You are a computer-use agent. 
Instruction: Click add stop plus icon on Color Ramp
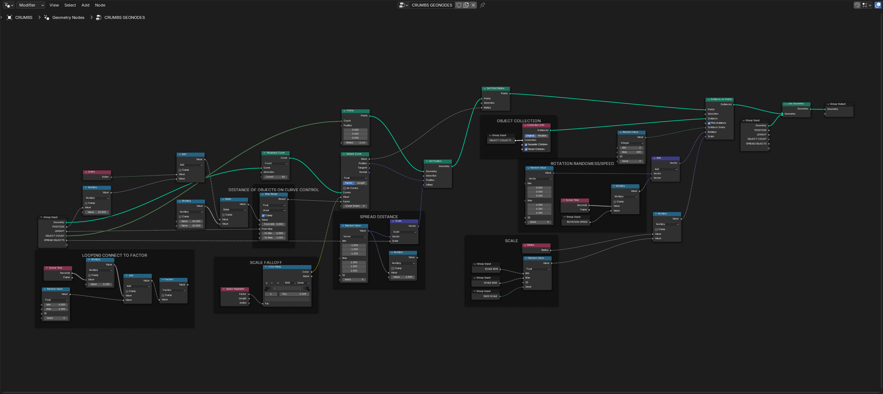[267, 283]
